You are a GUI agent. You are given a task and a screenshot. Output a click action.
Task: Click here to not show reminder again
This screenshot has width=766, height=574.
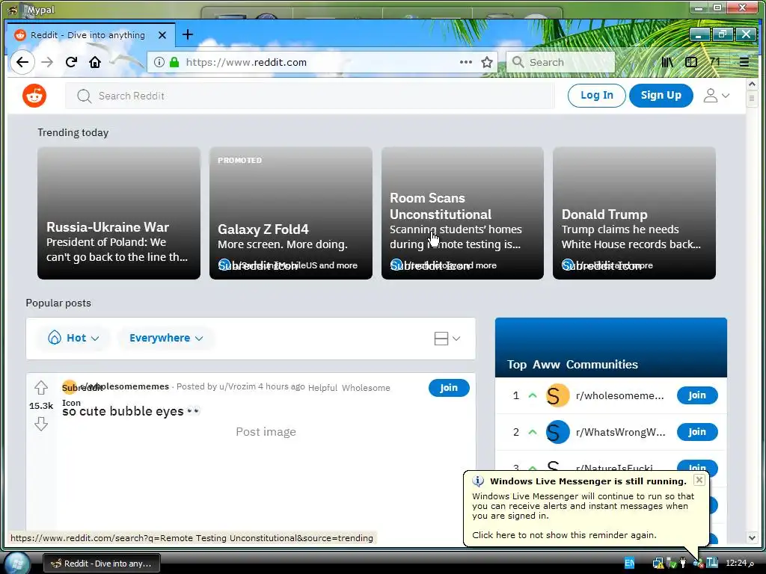(564, 535)
